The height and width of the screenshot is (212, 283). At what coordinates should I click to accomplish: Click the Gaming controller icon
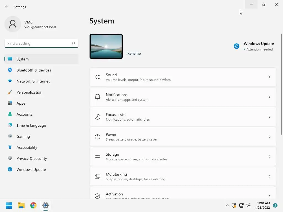point(10,136)
